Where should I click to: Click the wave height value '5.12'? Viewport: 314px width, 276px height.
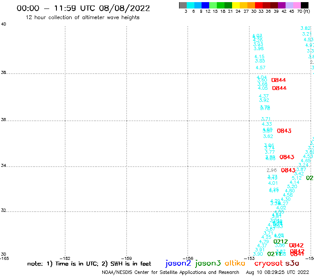coord(297,178)
